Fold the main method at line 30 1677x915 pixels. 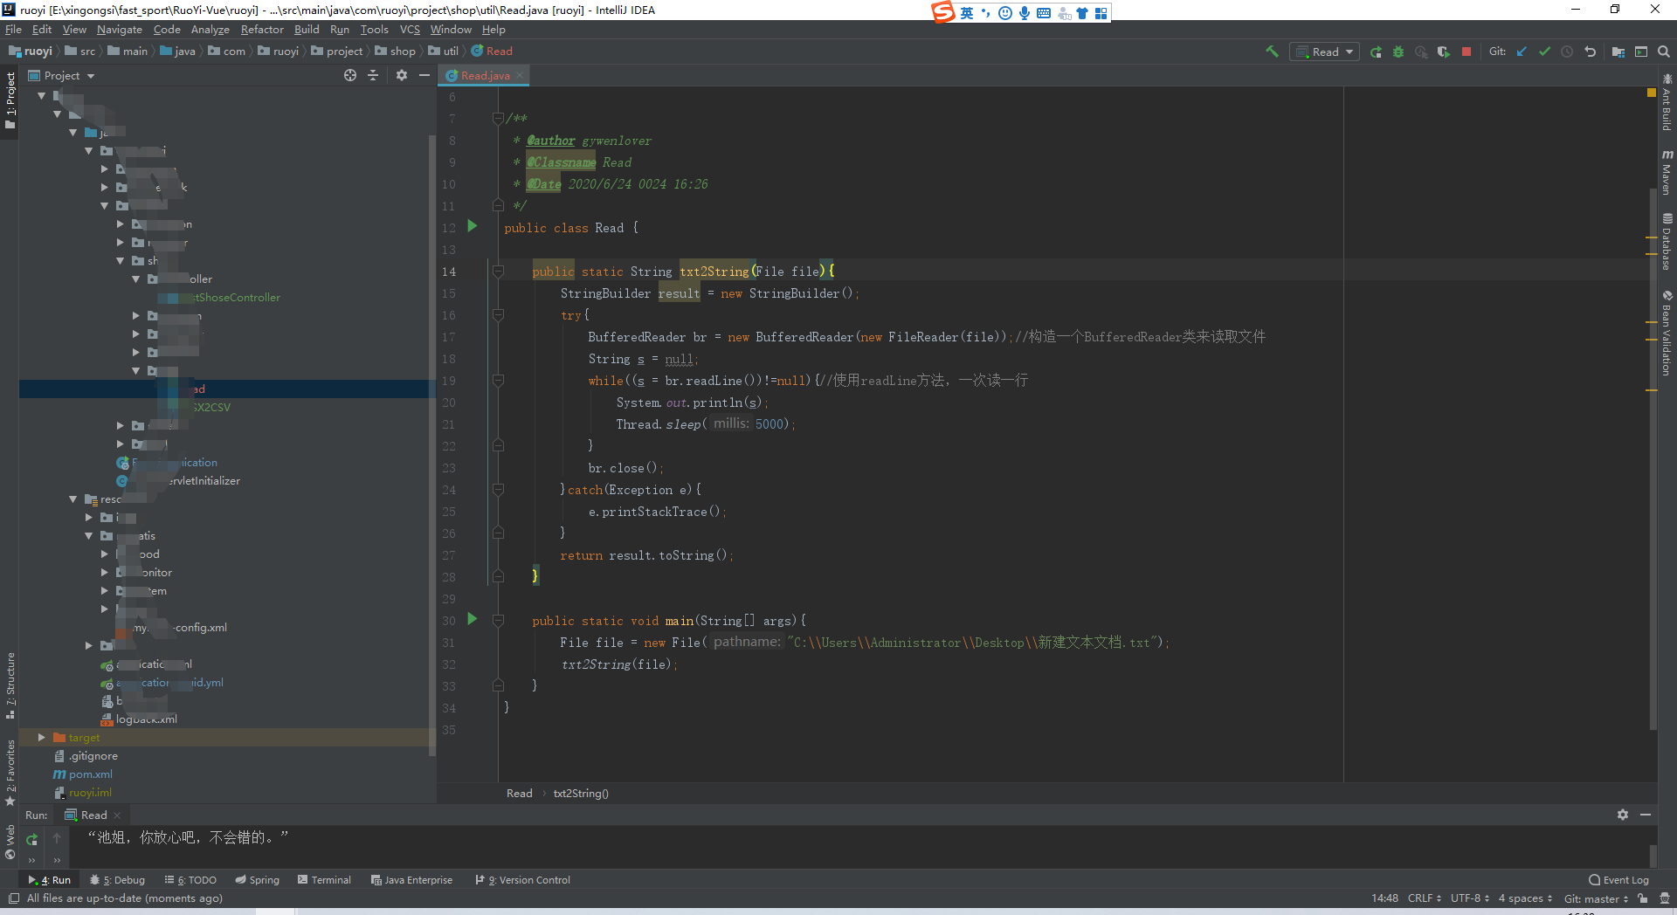pyautogui.click(x=498, y=621)
